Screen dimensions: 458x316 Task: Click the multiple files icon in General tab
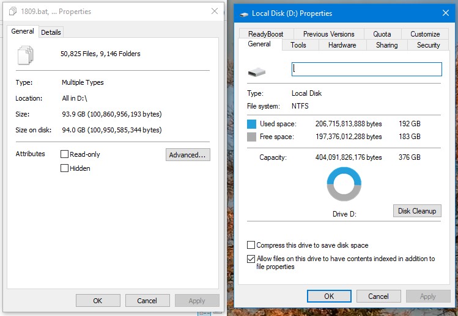click(26, 55)
